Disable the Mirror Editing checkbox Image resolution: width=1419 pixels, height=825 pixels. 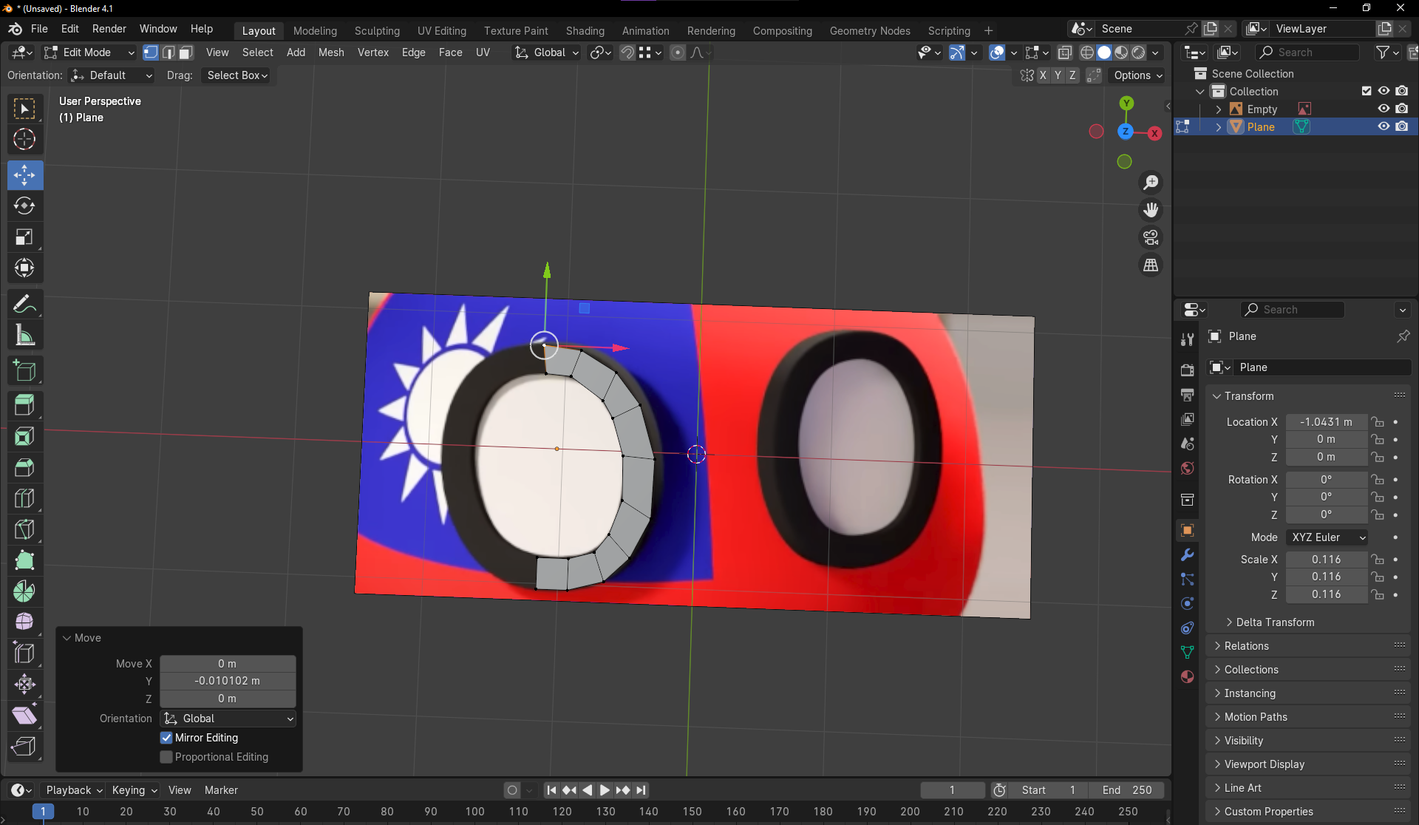click(x=166, y=738)
